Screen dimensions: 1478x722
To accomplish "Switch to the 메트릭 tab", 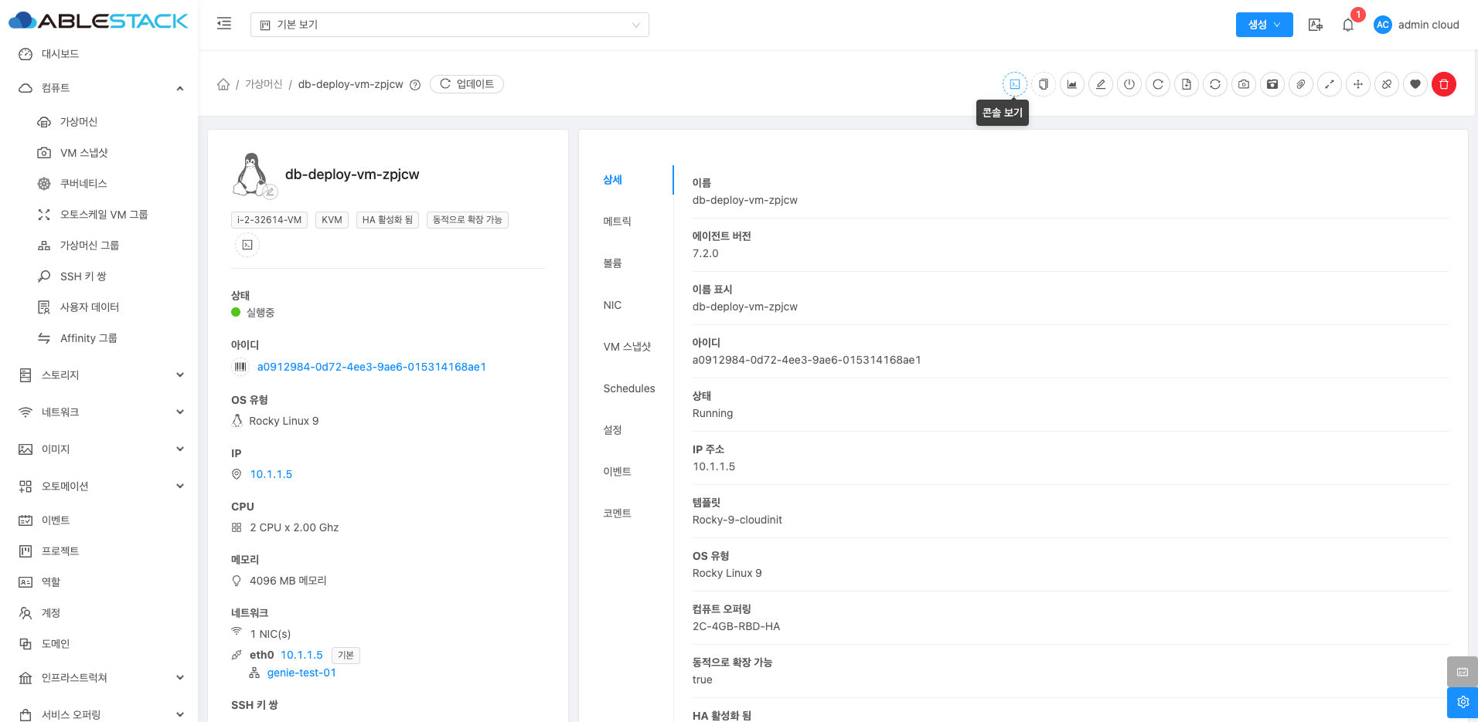I will click(617, 222).
